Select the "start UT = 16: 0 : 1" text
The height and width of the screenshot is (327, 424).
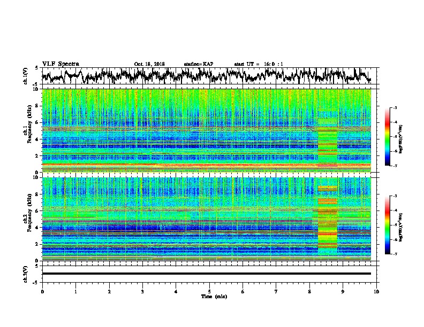(x=259, y=64)
